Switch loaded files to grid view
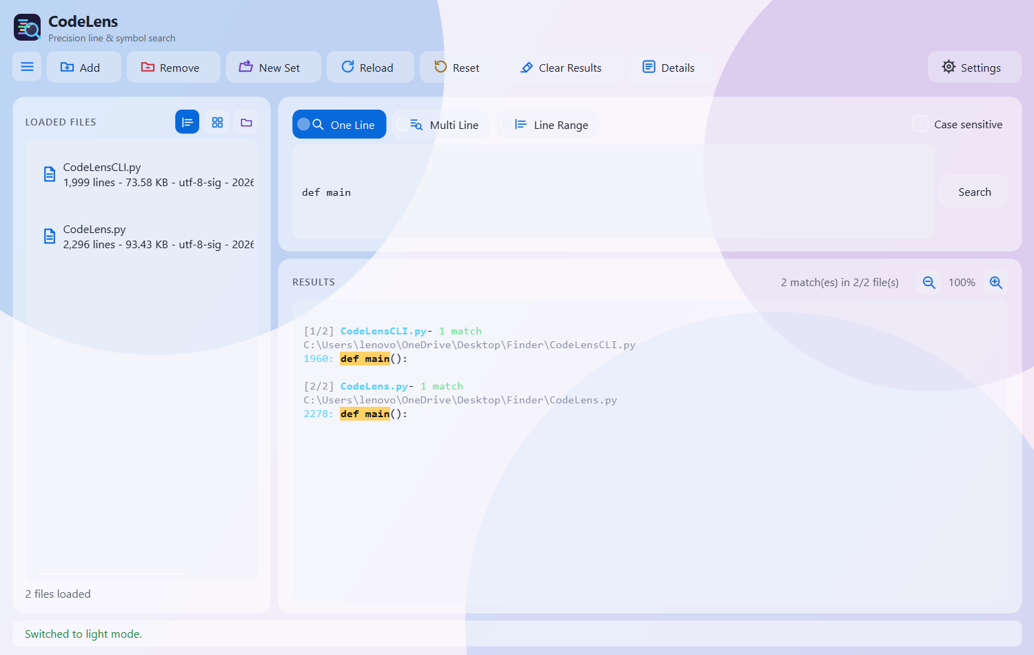Viewport: 1034px width, 655px height. coord(217,122)
